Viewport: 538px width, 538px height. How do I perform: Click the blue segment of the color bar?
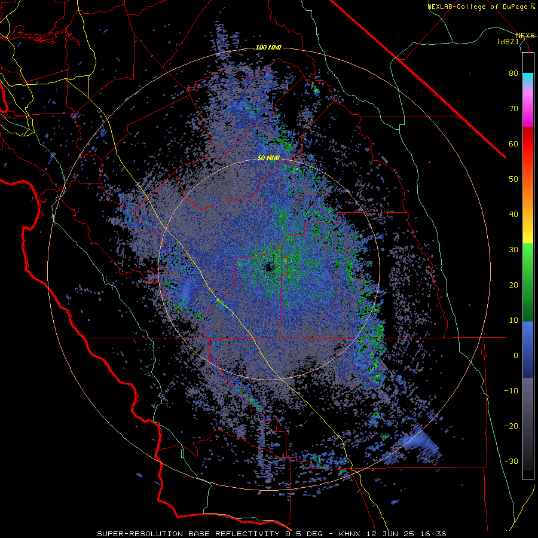pyautogui.click(x=528, y=350)
